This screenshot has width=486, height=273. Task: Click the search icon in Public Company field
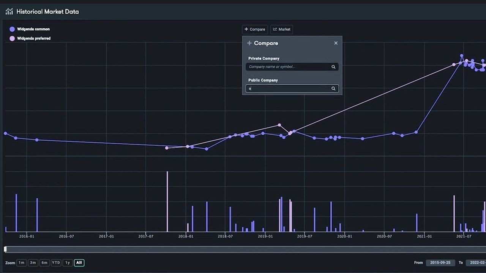click(333, 89)
